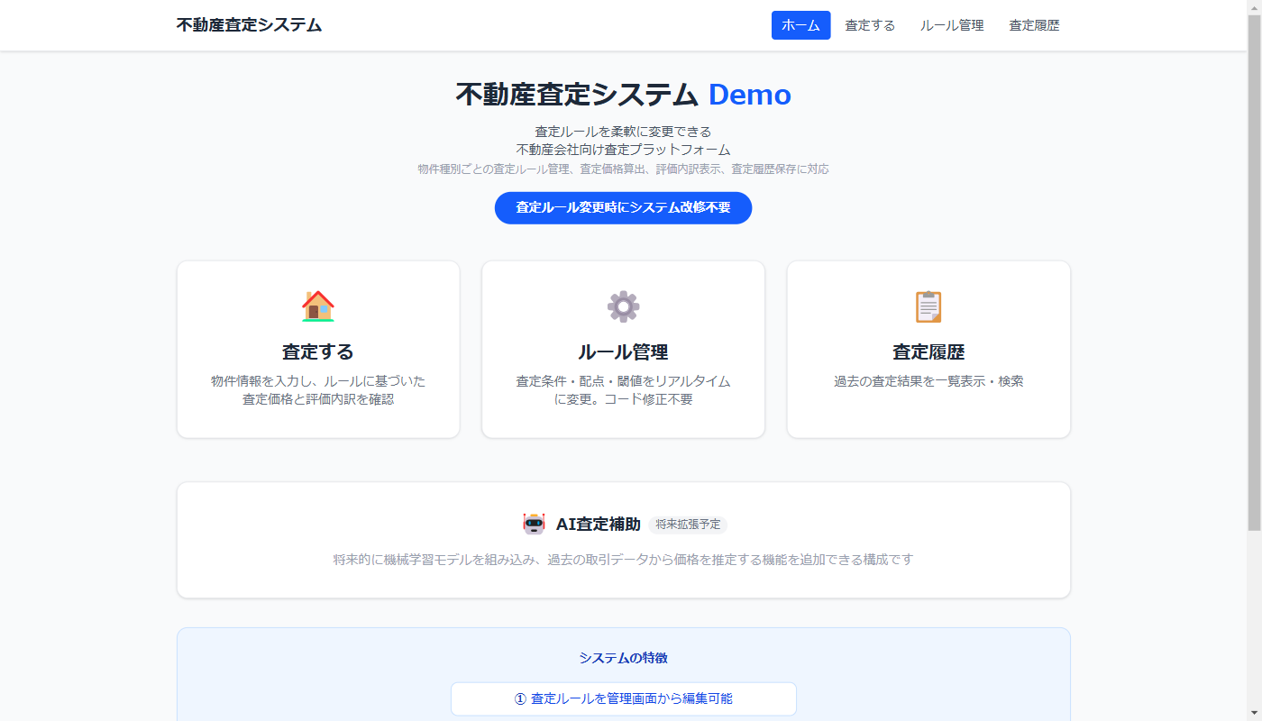Click the vertical scrollbar thumb
The image size is (1262, 721).
pos(1254,273)
